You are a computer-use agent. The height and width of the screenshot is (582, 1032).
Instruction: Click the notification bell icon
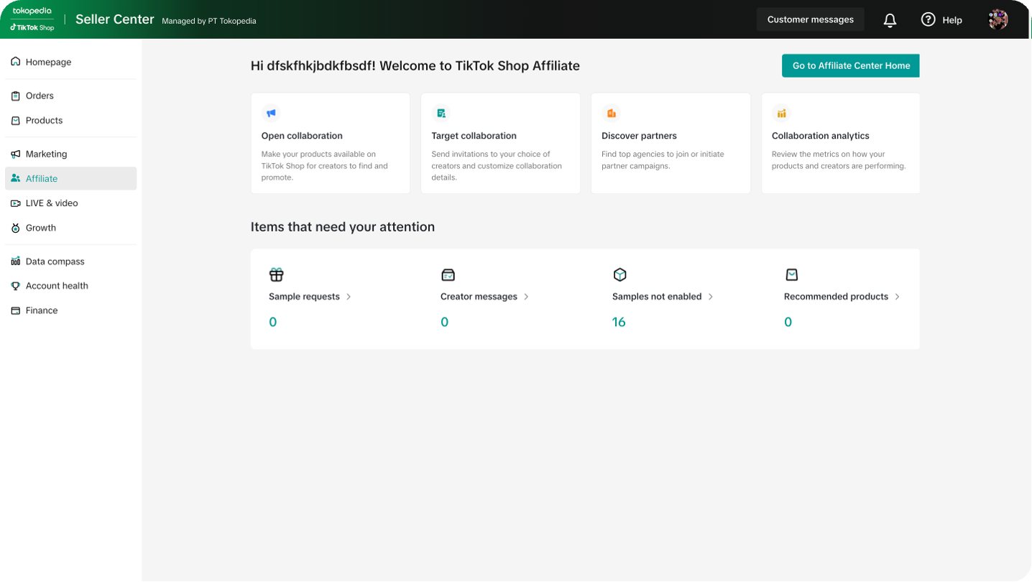coord(890,20)
